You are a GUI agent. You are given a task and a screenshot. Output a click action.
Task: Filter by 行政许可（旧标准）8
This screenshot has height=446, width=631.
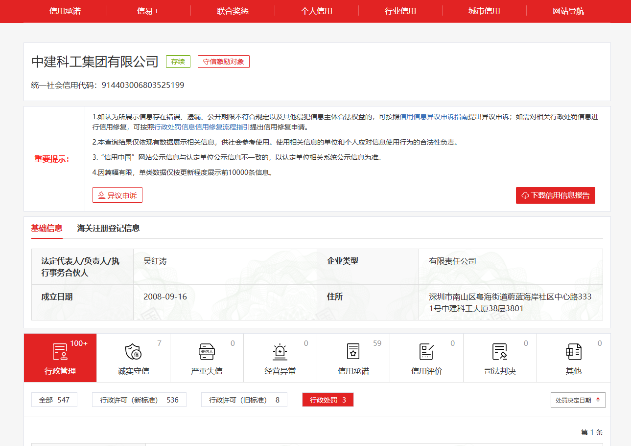tap(244, 400)
